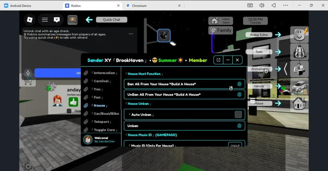Open the Tools backpack icon
This screenshot has width=328, height=171.
299,52
